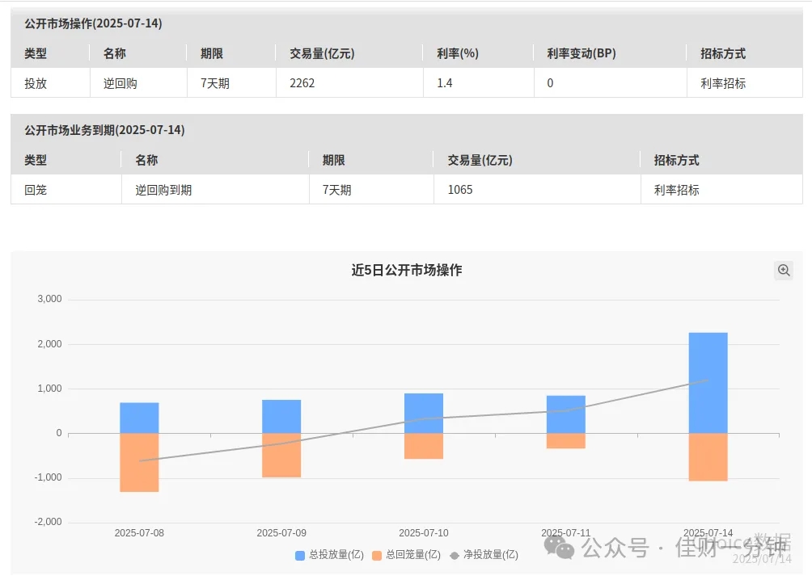This screenshot has height=580, width=812.
Task: Click the chart zoom magnifier icon
Action: tap(784, 270)
